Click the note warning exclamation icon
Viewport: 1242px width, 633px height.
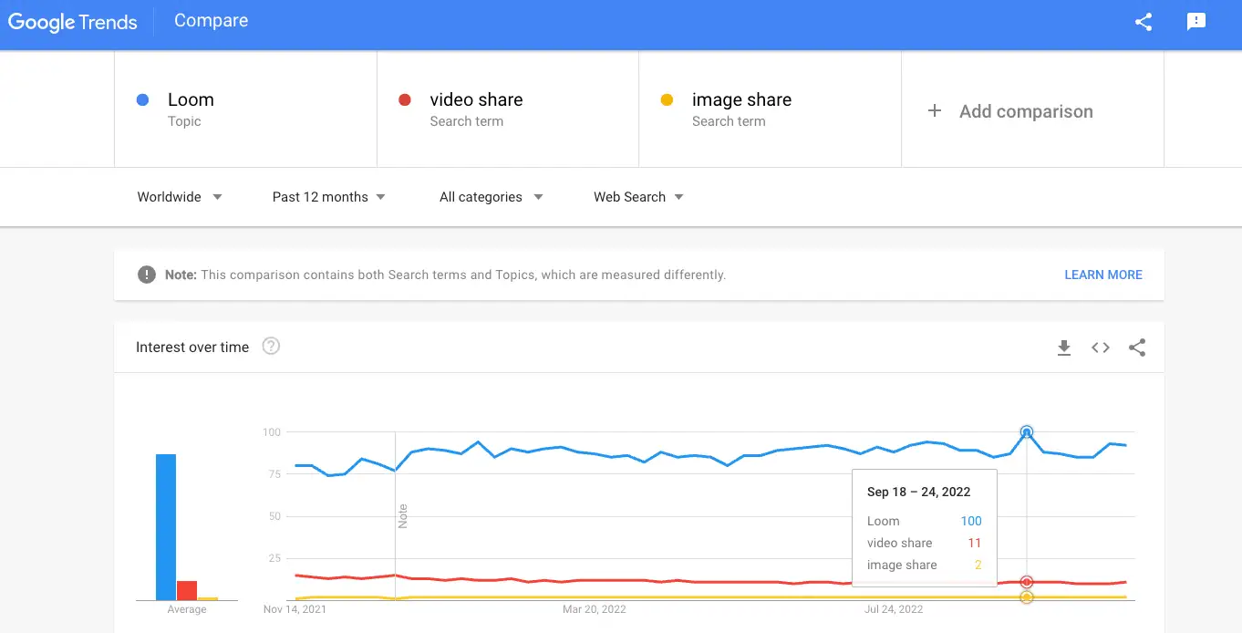146,275
